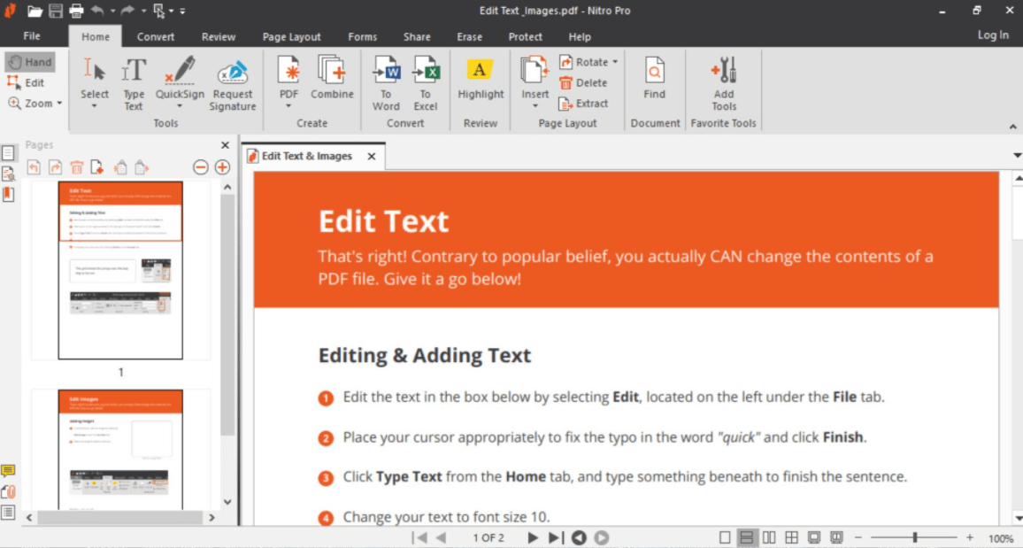Select page 2 thumbnail in Pages panel
The image size is (1023, 548).
click(x=120, y=452)
